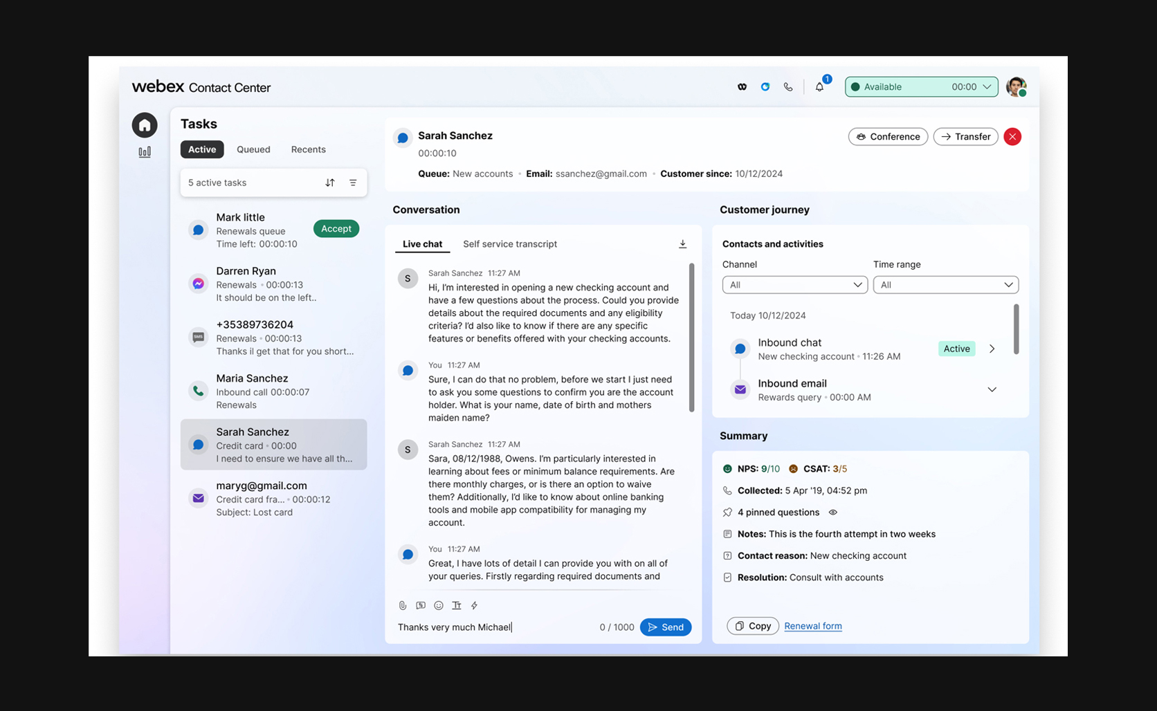Sort the active tasks list
Screen dimensions: 1157x711
coord(330,183)
